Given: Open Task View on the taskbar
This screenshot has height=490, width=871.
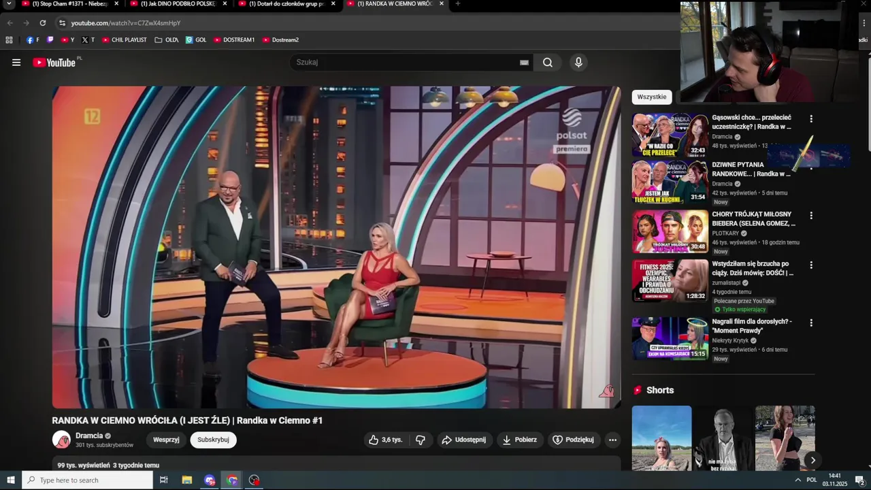Looking at the screenshot, I should pos(164,480).
